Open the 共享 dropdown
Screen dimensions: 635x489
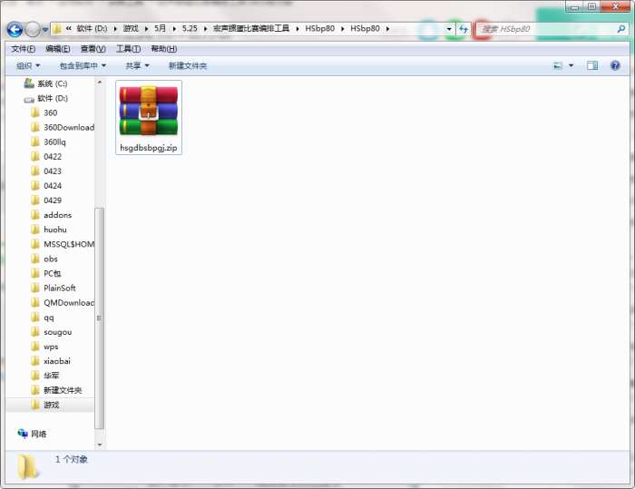(x=137, y=65)
